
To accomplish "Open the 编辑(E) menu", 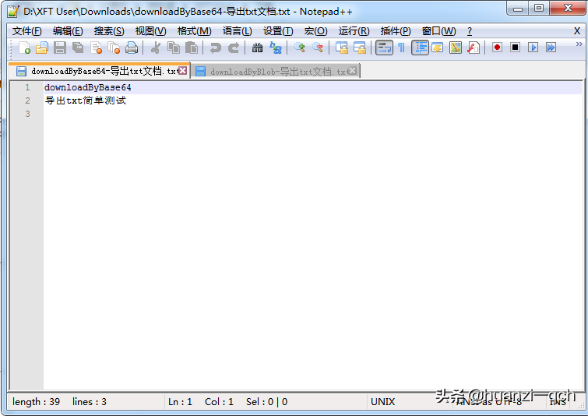I will pos(68,31).
